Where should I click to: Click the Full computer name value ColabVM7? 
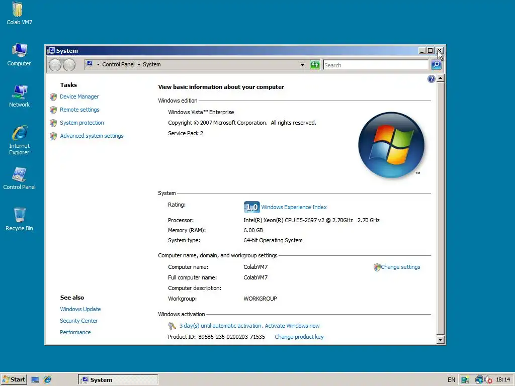tap(255, 277)
